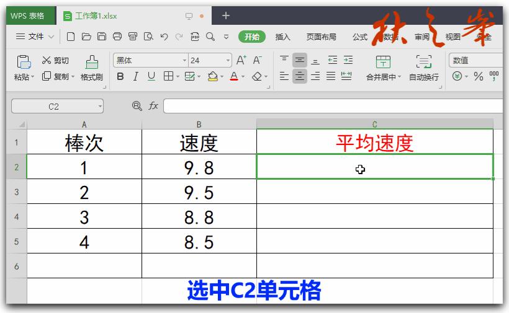Export to PDF icon
Image resolution: width=509 pixels, height=313 pixels.
tap(195, 37)
